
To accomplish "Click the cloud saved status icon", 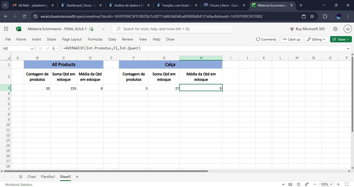I will click(x=91, y=29).
